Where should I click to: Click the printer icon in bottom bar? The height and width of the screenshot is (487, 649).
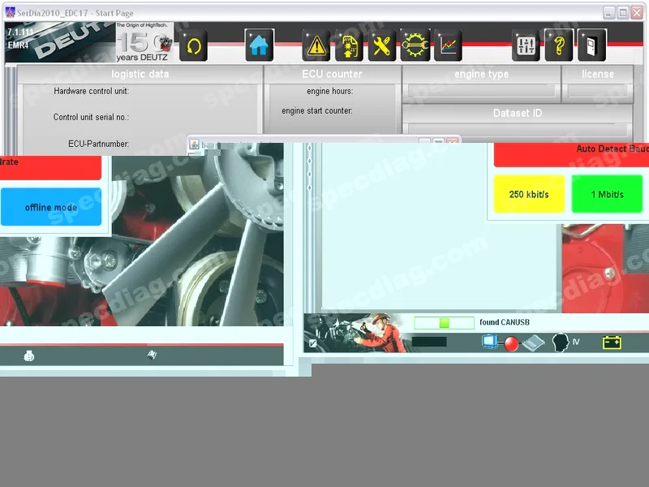pos(28,356)
